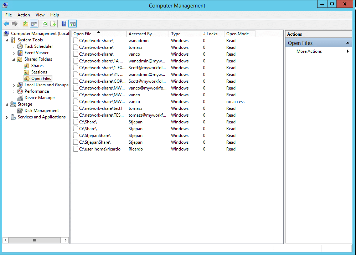Collapse the Shared Folders node

point(14,59)
